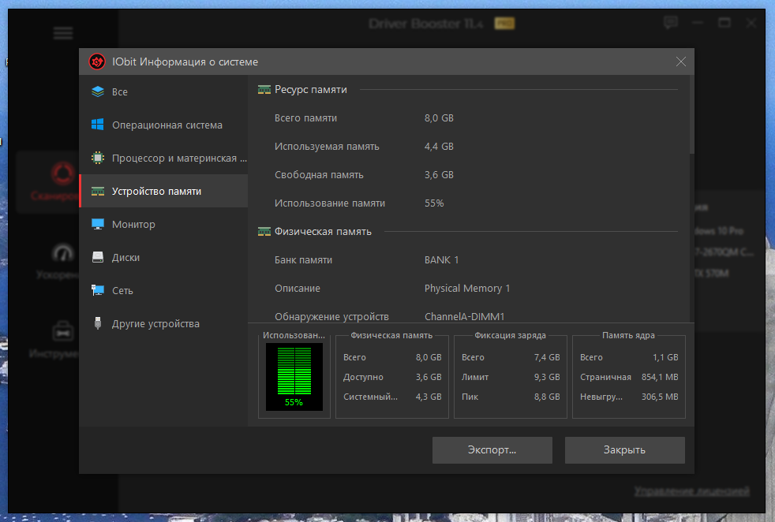Select the layers icon beside Все
Screen dimensions: 775x522
(x=98, y=91)
